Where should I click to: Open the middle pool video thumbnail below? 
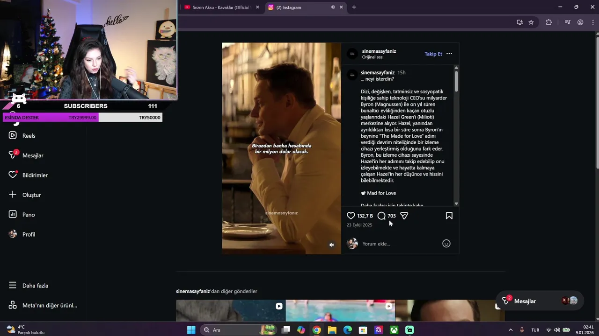(x=340, y=310)
